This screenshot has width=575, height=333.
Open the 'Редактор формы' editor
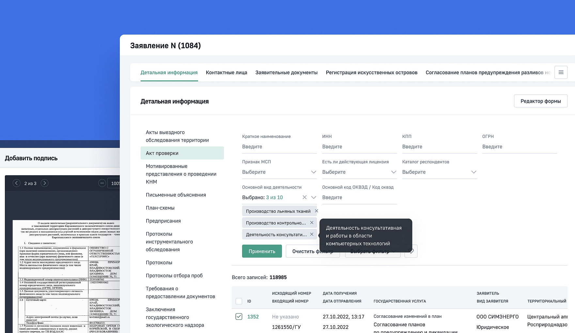pyautogui.click(x=540, y=101)
